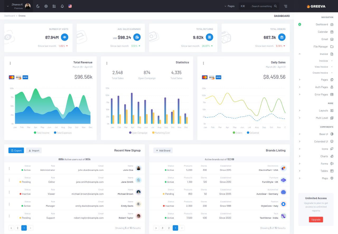Open the Pages dropdown in the top bar

[229, 6]
